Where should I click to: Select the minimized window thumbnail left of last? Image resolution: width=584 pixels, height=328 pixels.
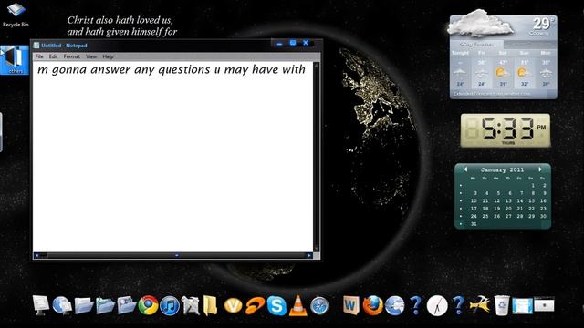[x=522, y=306]
